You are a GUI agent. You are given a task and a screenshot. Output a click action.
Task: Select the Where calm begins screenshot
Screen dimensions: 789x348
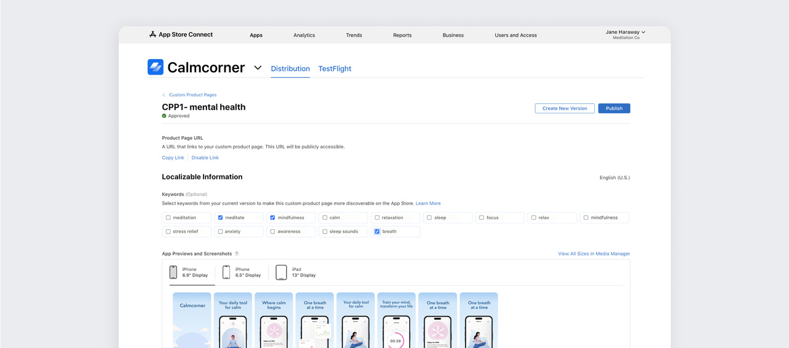274,320
